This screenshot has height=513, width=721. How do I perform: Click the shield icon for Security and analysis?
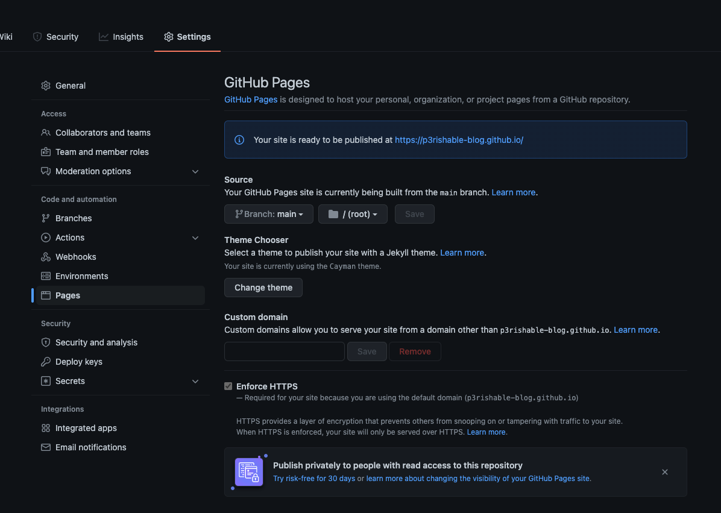click(x=46, y=342)
